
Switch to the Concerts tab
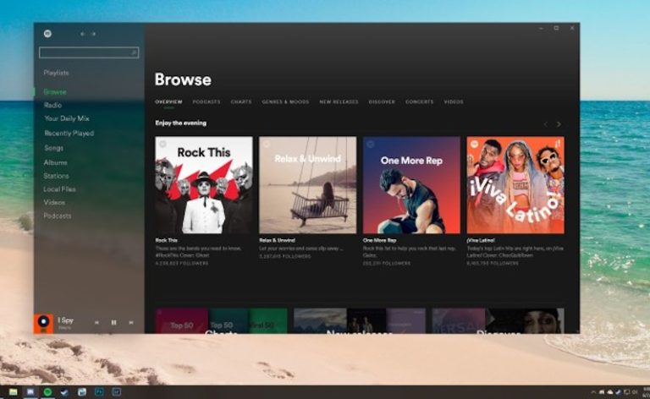420,101
